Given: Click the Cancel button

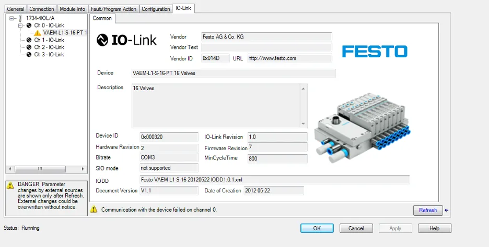Looking at the screenshot, I should [356, 228].
